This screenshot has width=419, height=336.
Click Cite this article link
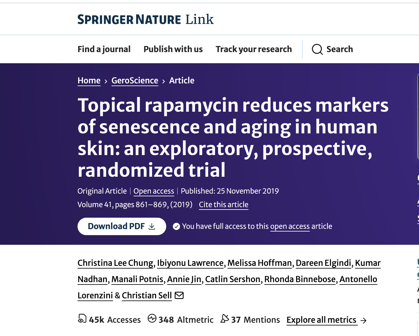click(224, 205)
